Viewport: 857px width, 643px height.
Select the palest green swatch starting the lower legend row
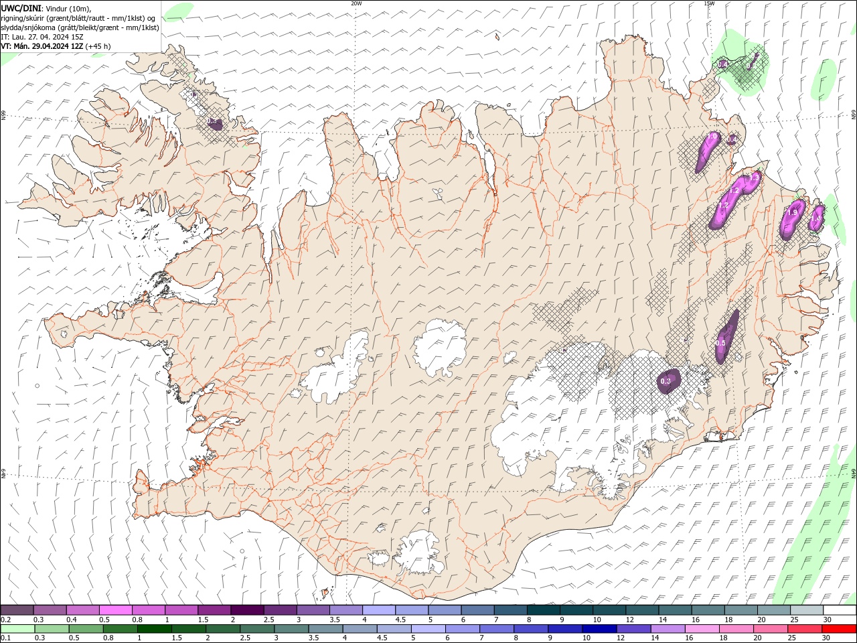pos(17,629)
